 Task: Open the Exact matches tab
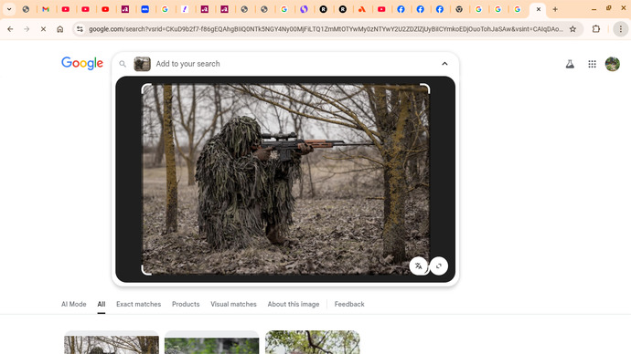[x=138, y=304]
